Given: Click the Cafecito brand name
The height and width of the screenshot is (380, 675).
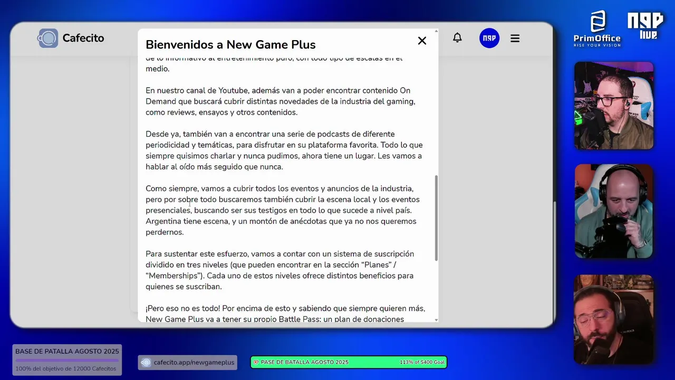Looking at the screenshot, I should coord(83,38).
